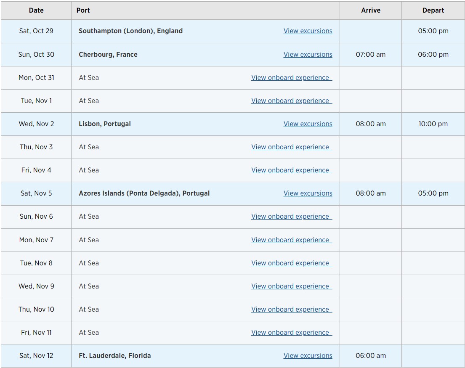
Task: Open View onboard experience for Tue, Nov 8
Action: [292, 263]
